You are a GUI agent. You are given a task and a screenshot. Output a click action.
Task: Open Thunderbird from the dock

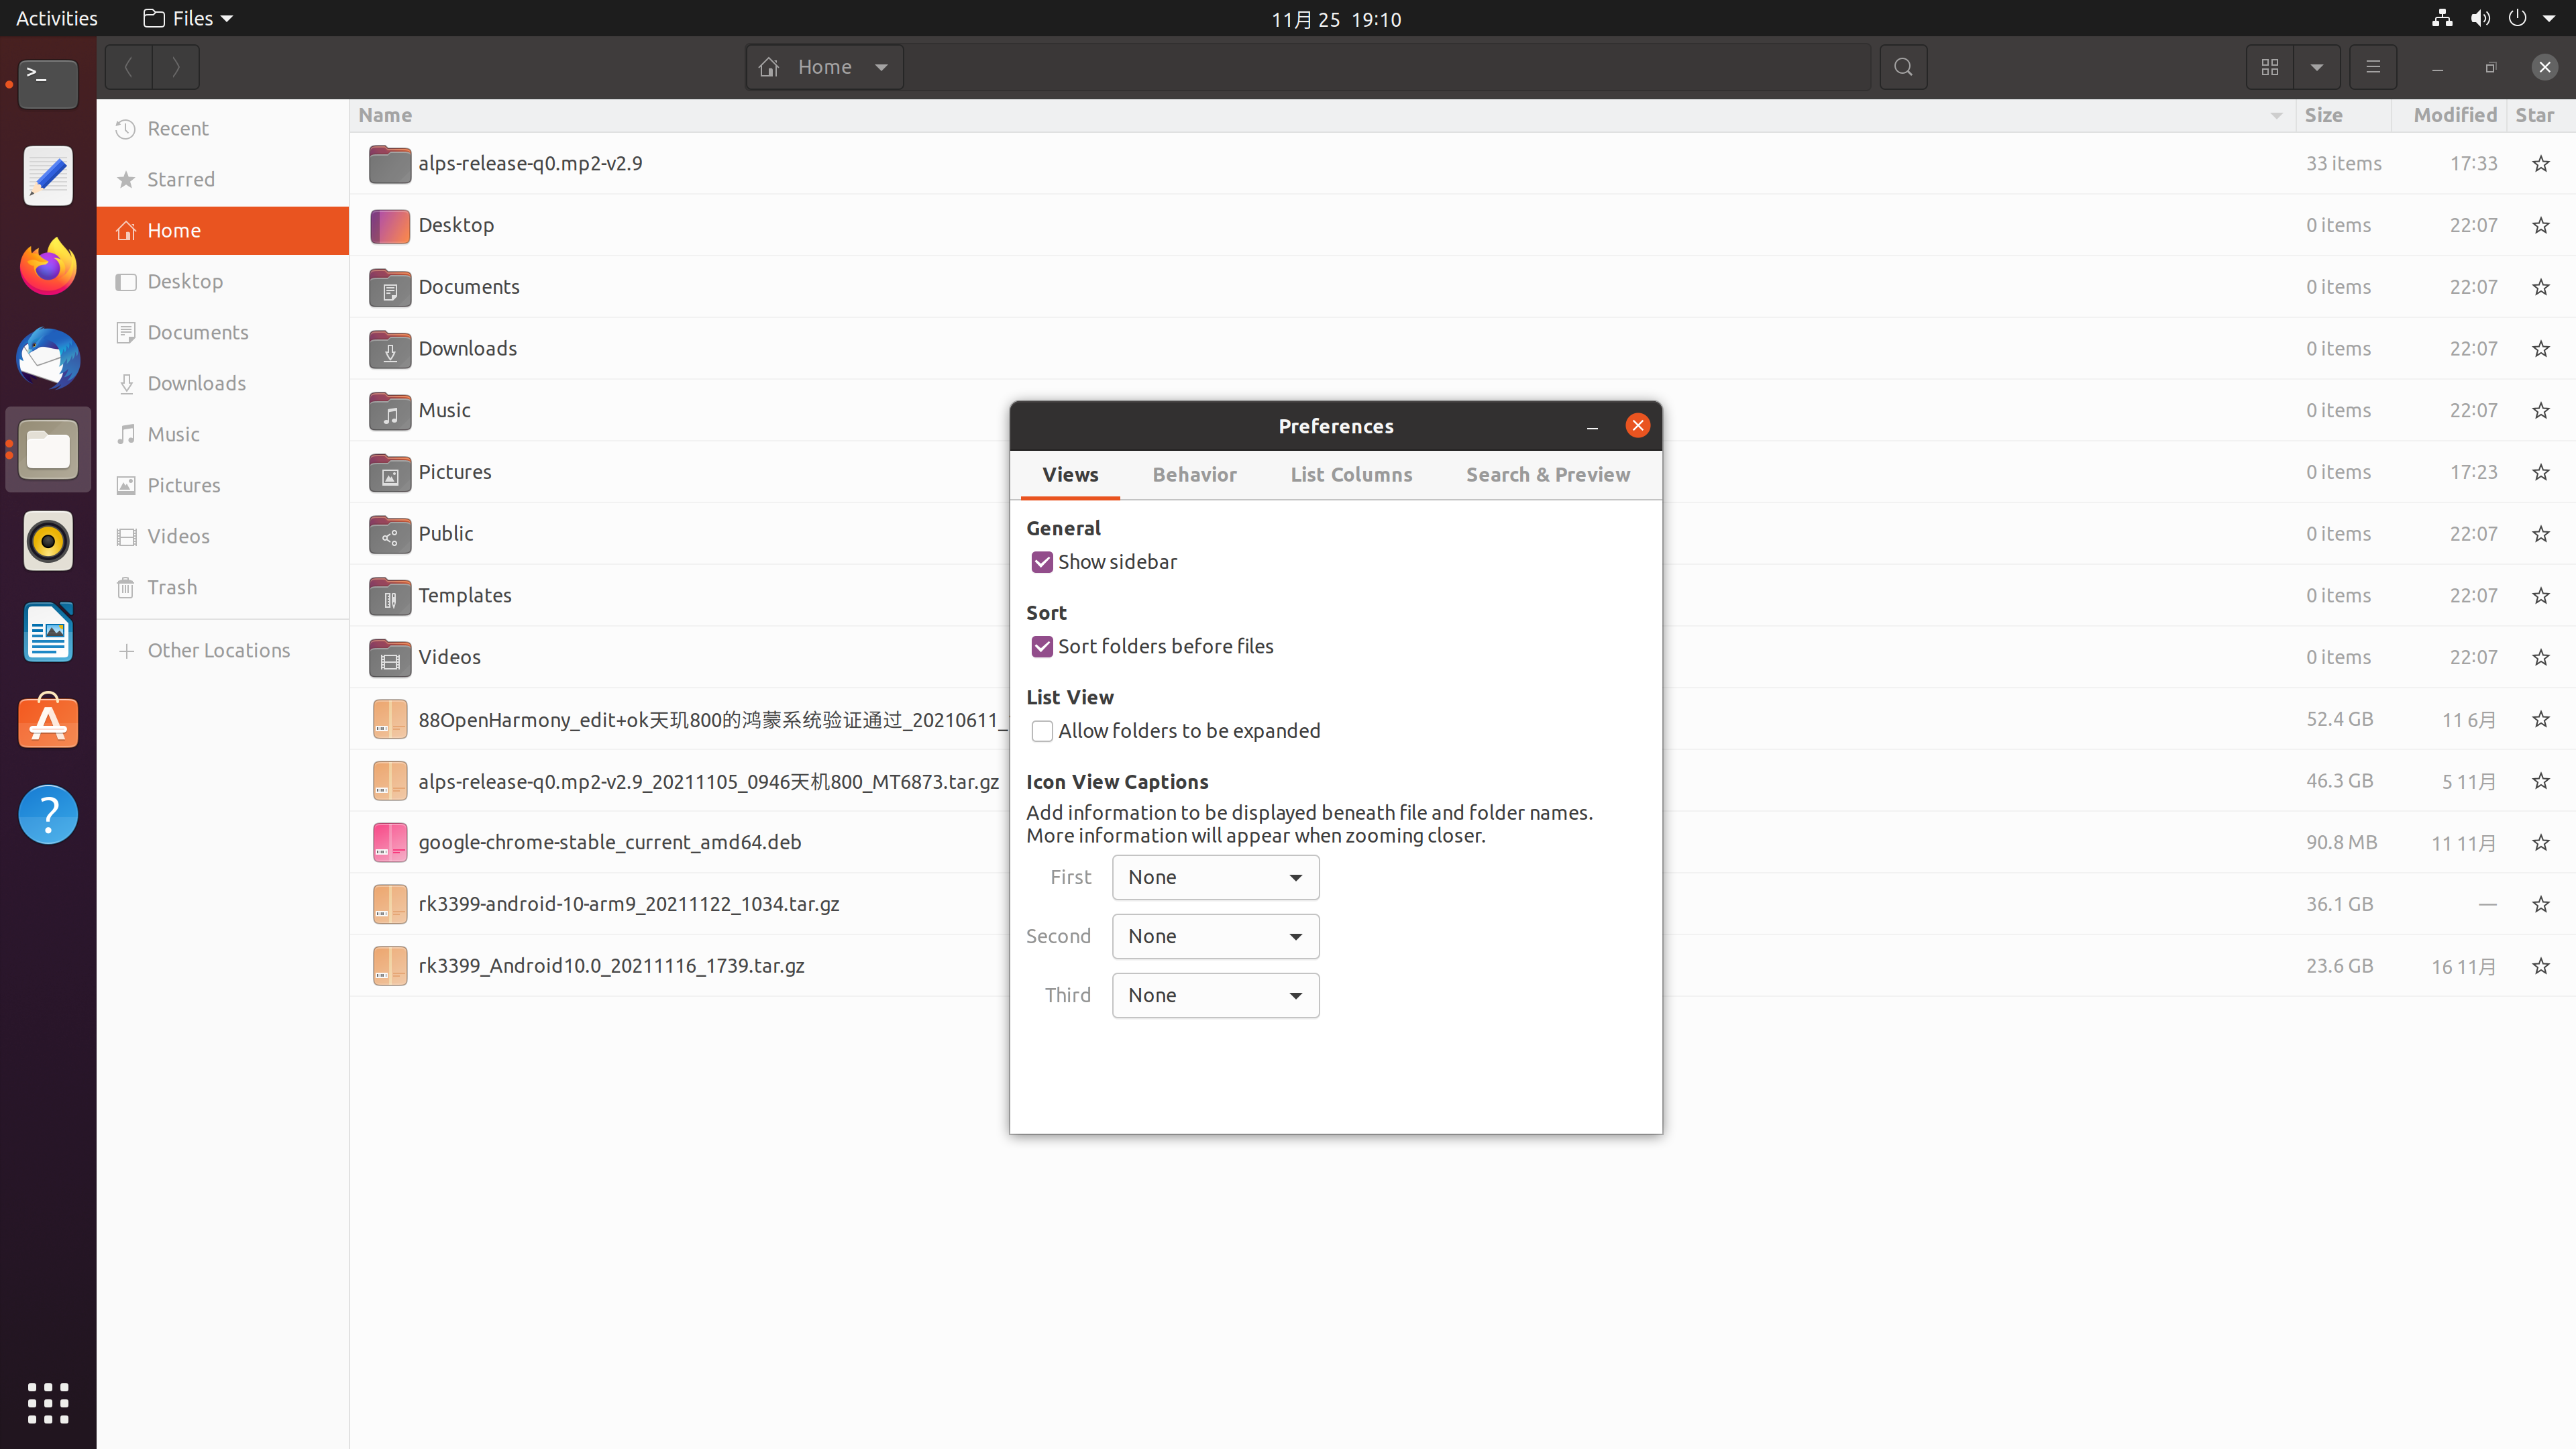click(x=47, y=359)
